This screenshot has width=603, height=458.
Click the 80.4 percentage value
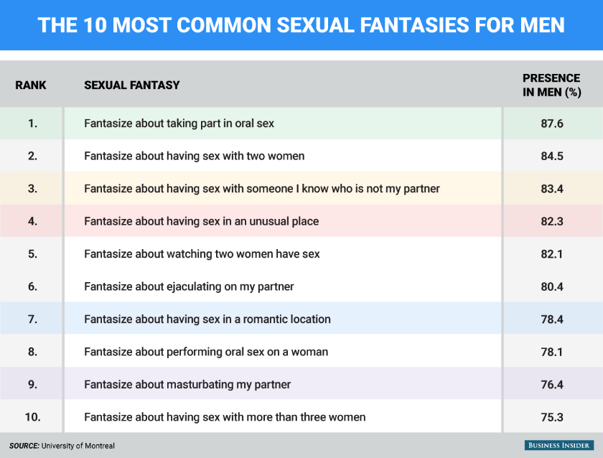(x=551, y=286)
